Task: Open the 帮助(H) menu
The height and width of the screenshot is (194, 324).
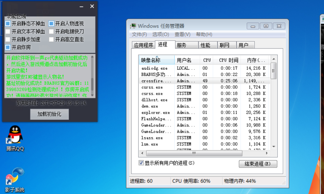Action: click(204, 34)
